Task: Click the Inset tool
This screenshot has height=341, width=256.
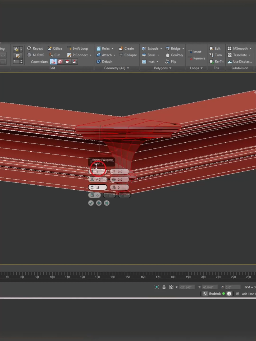Action: [x=148, y=62]
